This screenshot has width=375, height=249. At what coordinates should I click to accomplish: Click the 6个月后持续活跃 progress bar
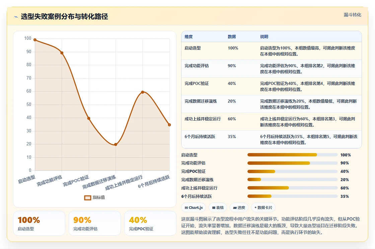click(x=293, y=196)
